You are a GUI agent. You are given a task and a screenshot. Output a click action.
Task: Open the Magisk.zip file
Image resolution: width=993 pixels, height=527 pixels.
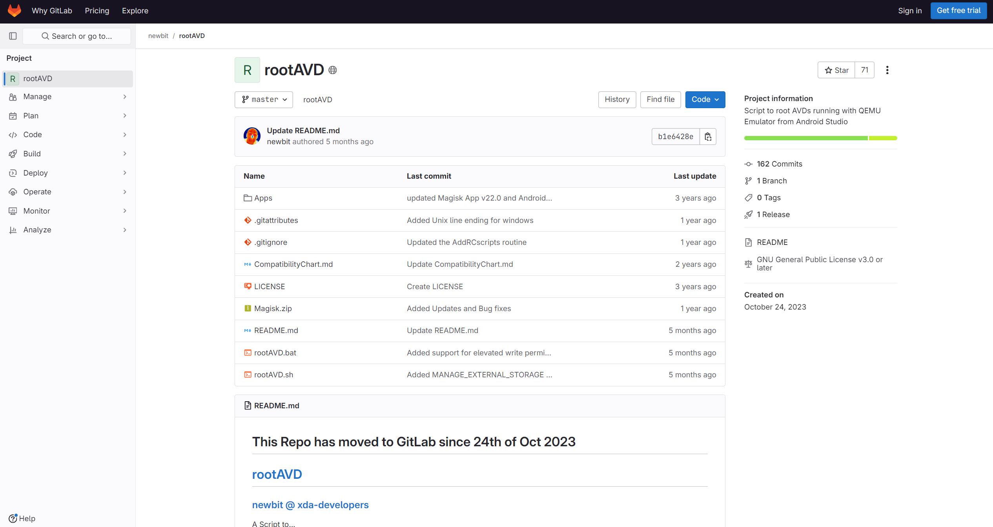[x=273, y=309]
